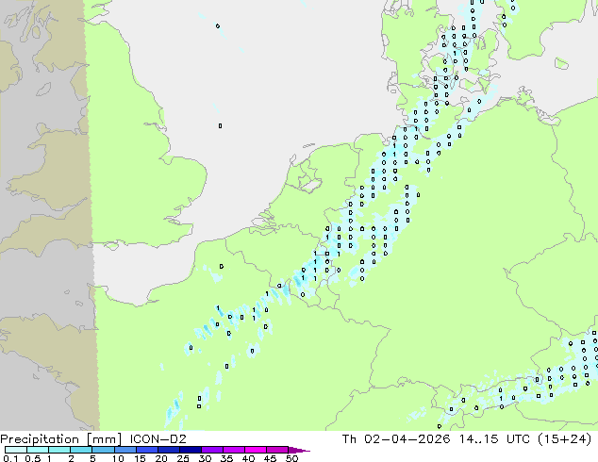The image size is (598, 462).
Task: Click the legend scale label '0.1'
Action: pyautogui.click(x=10, y=458)
